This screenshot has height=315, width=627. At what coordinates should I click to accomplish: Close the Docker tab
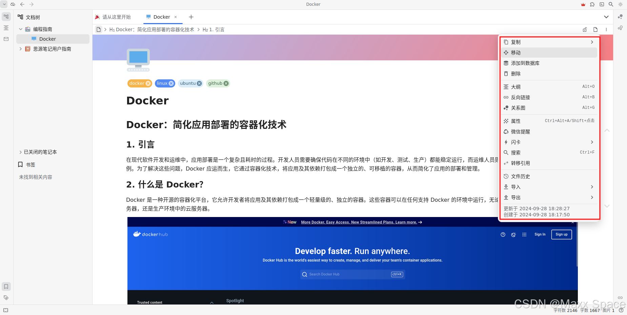[176, 17]
